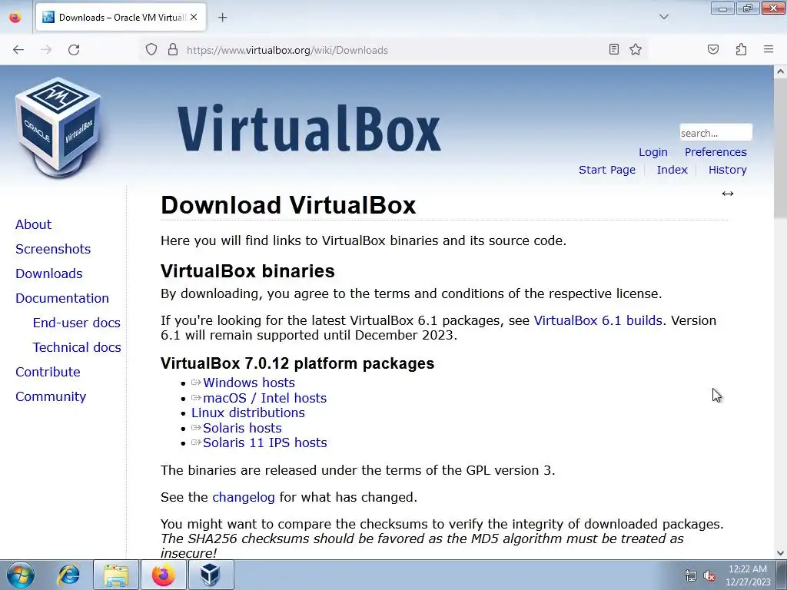Open the changelog link
This screenshot has height=590, width=787.
pos(244,497)
